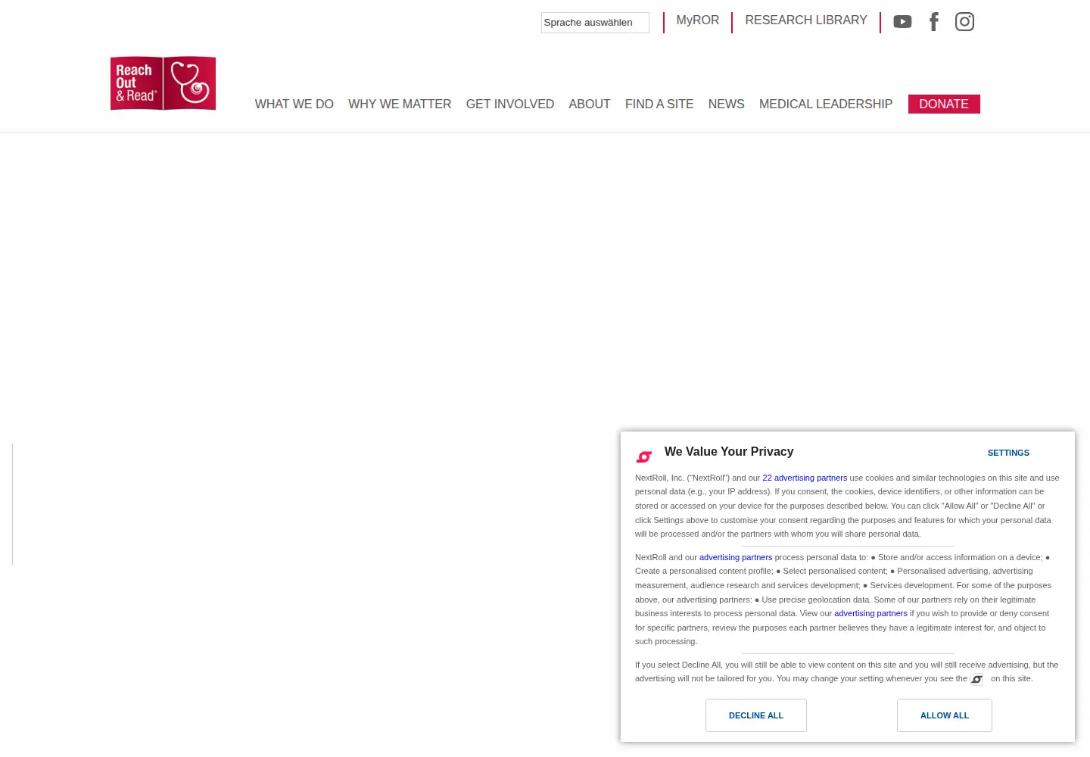This screenshot has width=1090, height=757.
Task: Open the GET INVOLVED menu
Action: pos(510,104)
